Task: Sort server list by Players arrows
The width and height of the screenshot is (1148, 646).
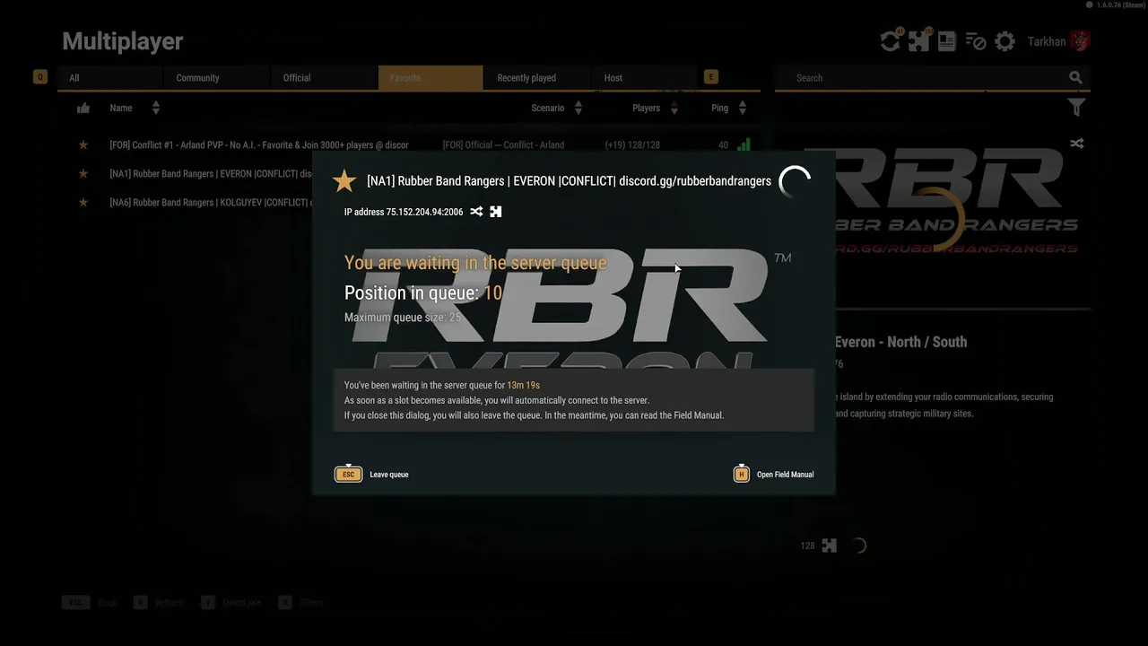Action: 674,108
